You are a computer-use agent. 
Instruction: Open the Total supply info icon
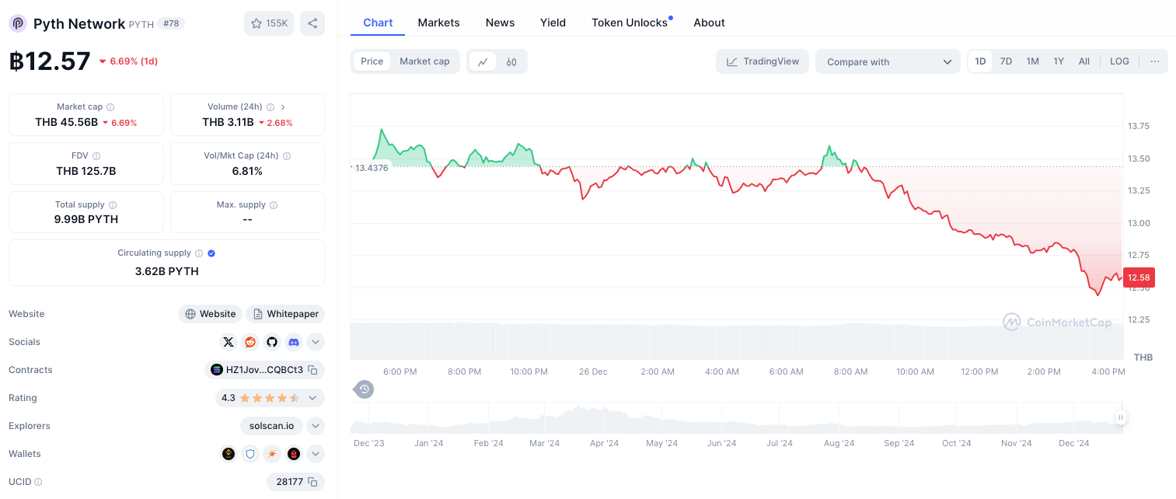click(x=112, y=205)
